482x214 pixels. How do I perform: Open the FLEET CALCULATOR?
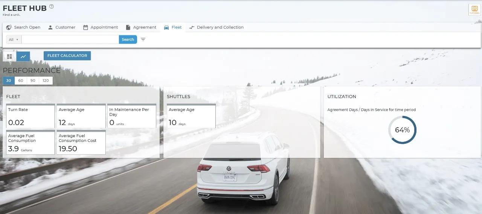click(67, 56)
